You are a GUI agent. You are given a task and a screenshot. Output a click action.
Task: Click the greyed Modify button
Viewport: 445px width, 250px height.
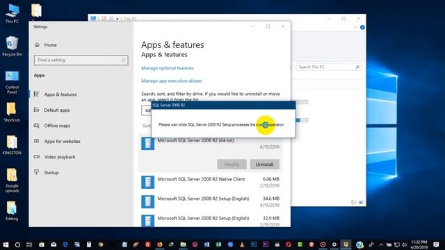pos(232,164)
